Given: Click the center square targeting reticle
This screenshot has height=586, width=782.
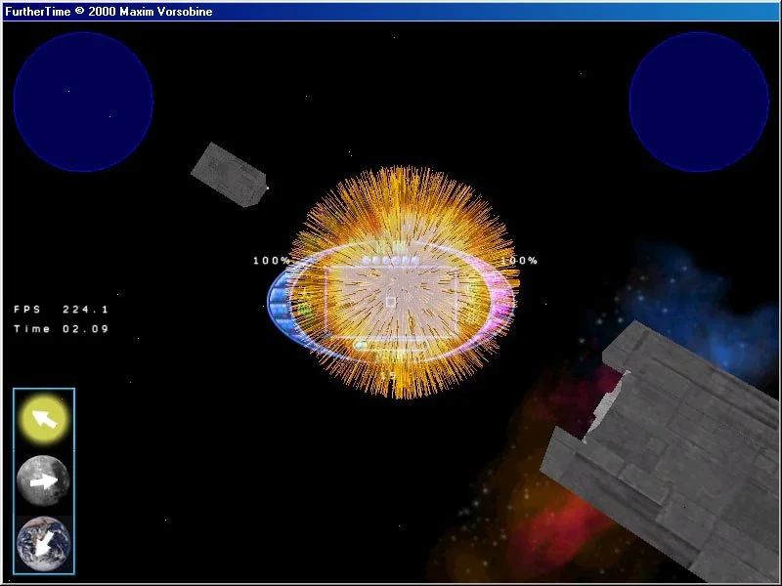Looking at the screenshot, I should point(390,302).
